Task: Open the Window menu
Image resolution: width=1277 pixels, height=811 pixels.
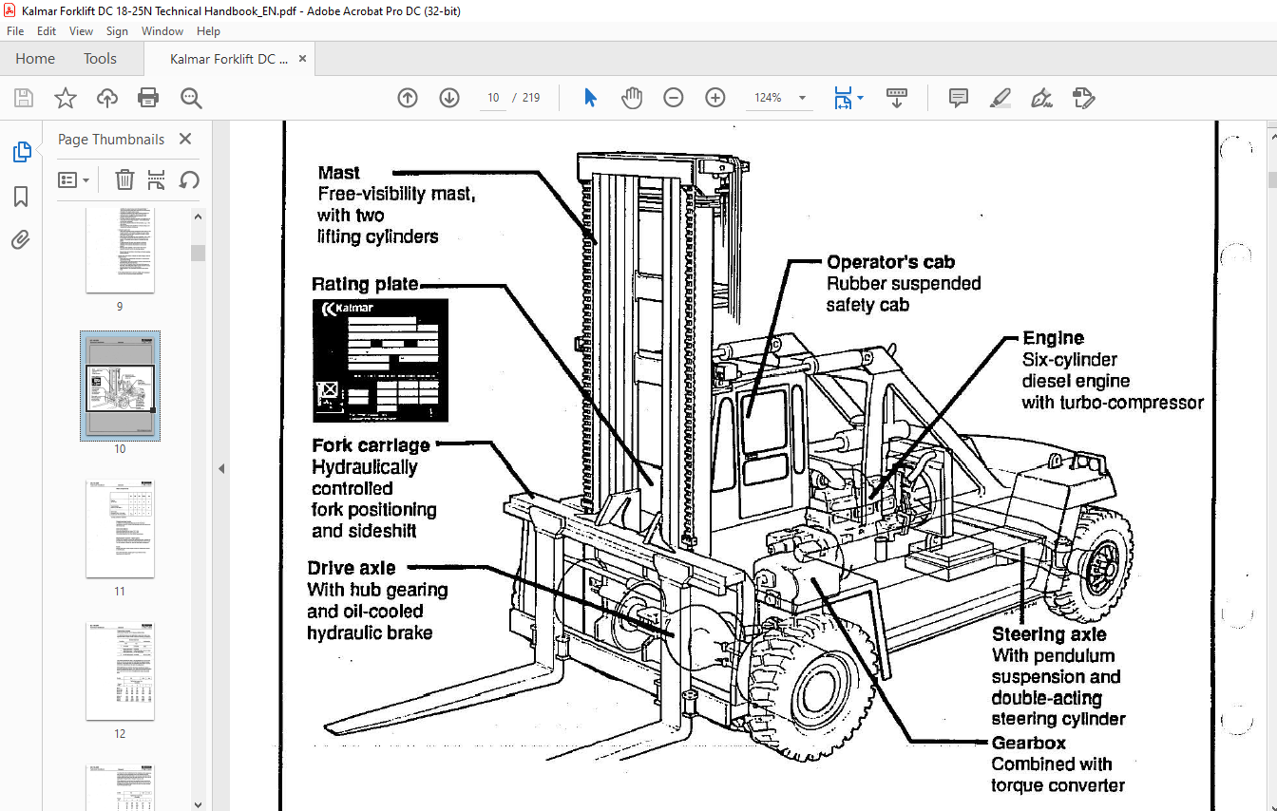Action: (162, 31)
